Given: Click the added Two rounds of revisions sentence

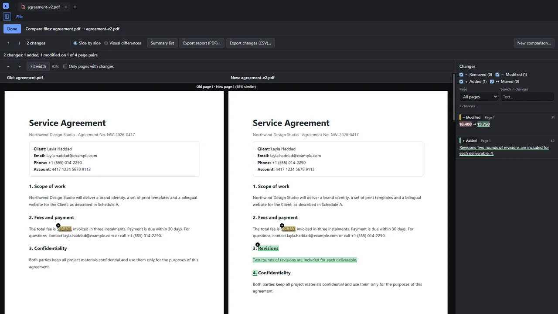Looking at the screenshot, I should (305, 260).
